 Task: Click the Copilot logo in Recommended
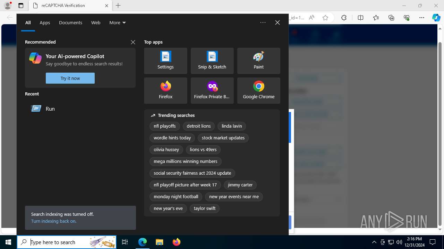35,58
